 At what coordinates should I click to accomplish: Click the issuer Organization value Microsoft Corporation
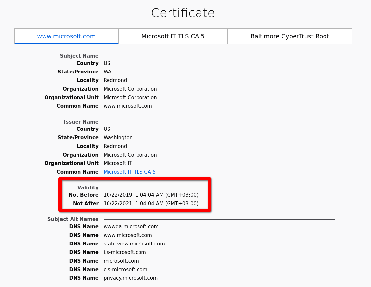(x=130, y=155)
